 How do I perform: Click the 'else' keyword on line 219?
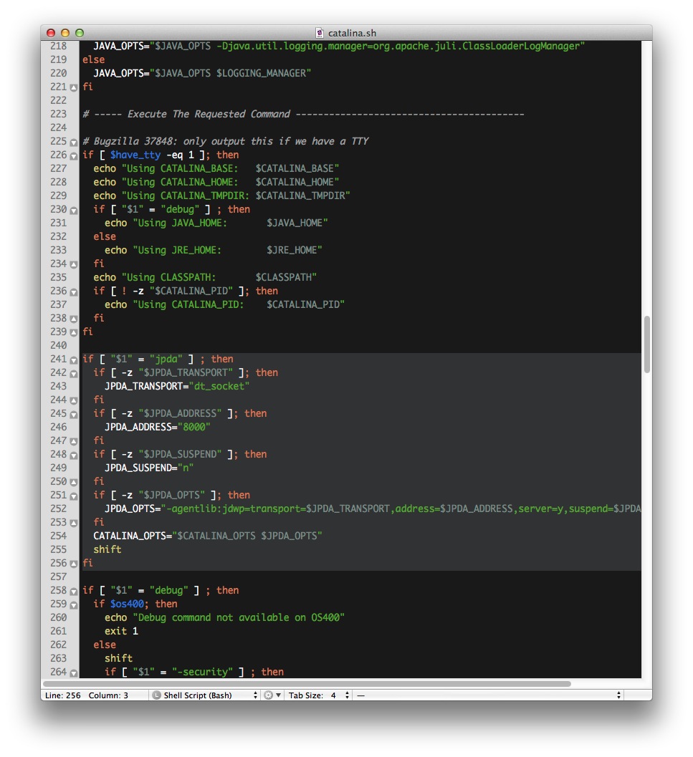[x=93, y=59]
